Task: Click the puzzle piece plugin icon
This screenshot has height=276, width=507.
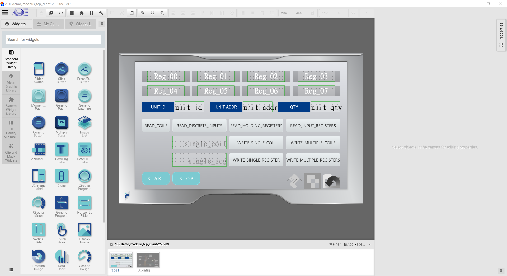Action: (82, 13)
